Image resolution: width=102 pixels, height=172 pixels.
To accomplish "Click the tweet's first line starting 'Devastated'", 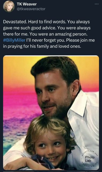I will tap(46, 22).
